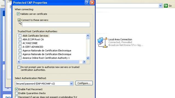Check America Online Root Certification Authority 1
175x98 pixels.
[20, 58]
